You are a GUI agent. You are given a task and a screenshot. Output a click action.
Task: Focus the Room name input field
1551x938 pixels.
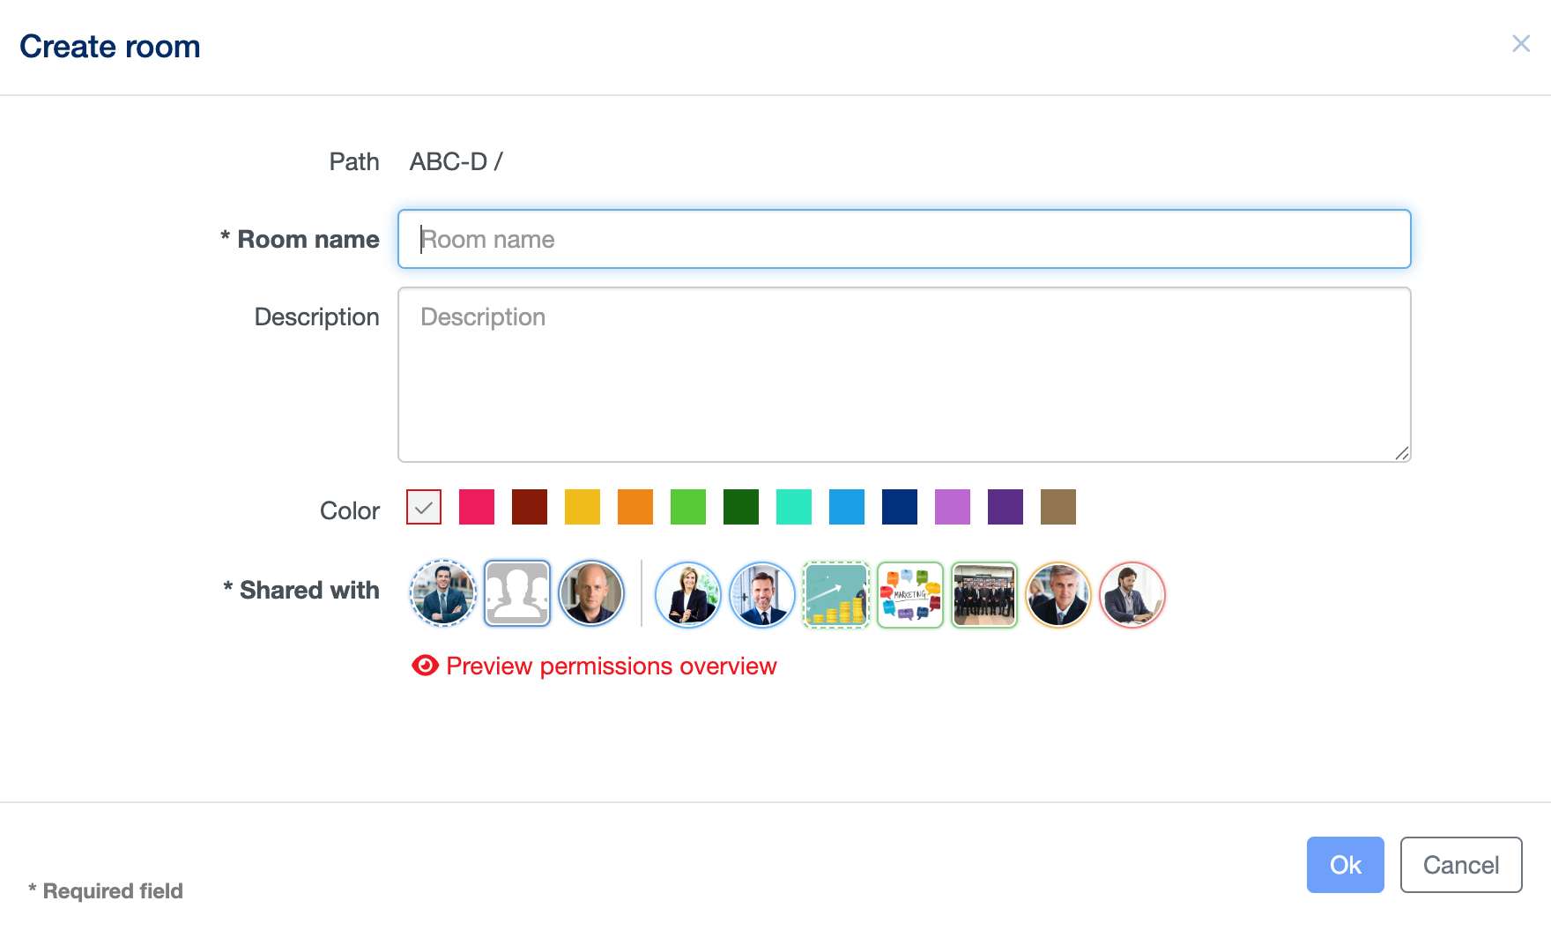904,239
